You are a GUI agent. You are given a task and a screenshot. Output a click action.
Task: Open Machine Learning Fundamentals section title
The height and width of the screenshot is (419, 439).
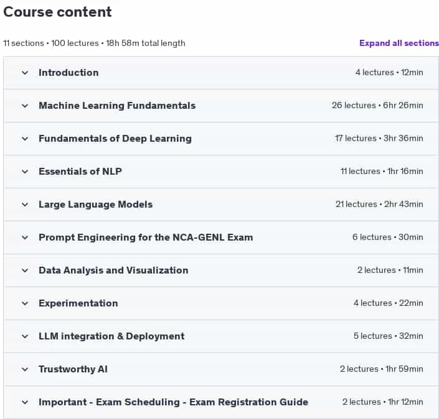pos(117,106)
